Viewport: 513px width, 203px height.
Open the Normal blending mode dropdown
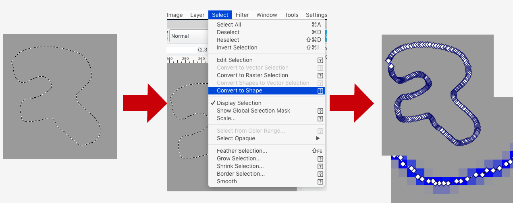click(x=188, y=36)
